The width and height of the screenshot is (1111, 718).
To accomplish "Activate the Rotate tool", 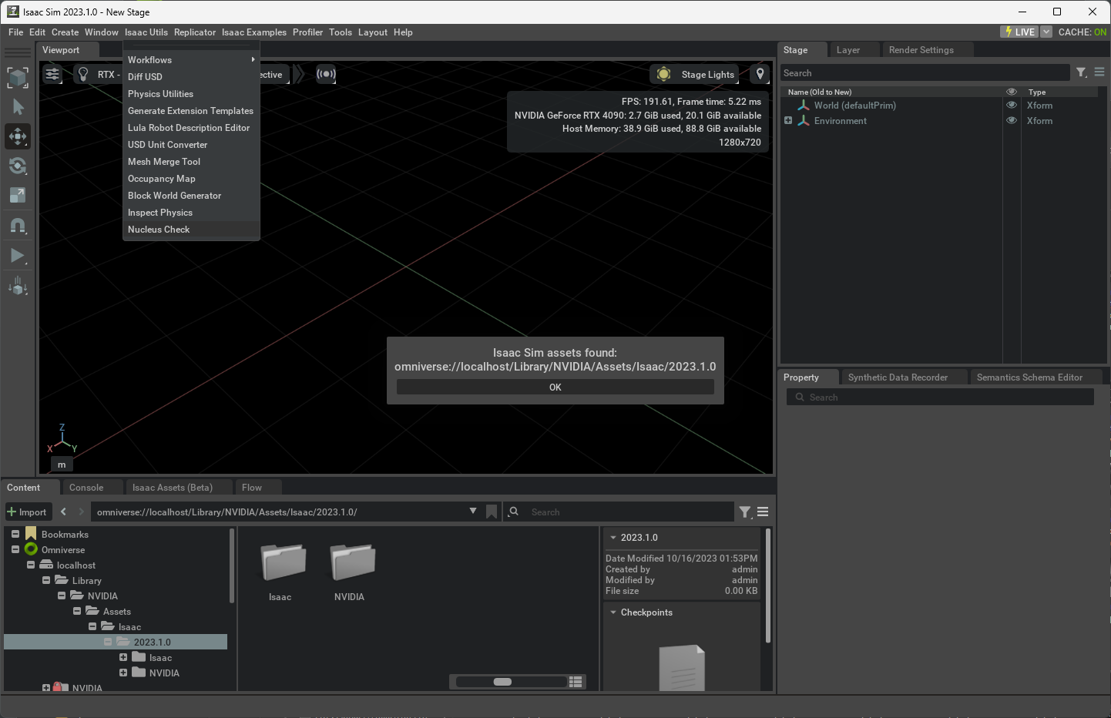I will pyautogui.click(x=18, y=166).
